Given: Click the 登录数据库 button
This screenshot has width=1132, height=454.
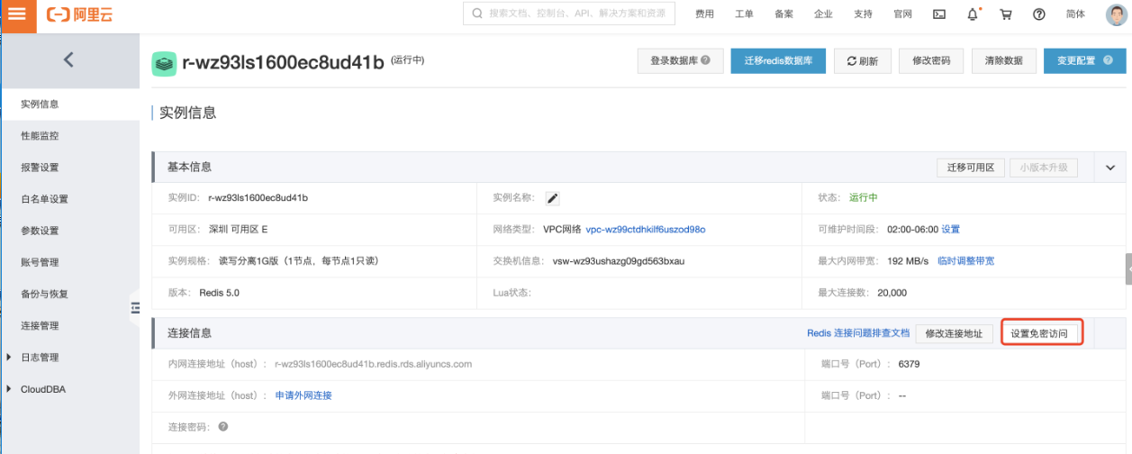Looking at the screenshot, I should (x=680, y=60).
